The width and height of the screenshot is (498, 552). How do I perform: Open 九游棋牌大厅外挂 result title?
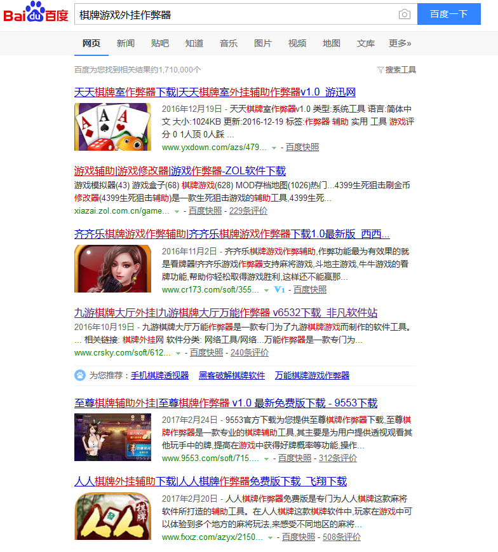(225, 313)
